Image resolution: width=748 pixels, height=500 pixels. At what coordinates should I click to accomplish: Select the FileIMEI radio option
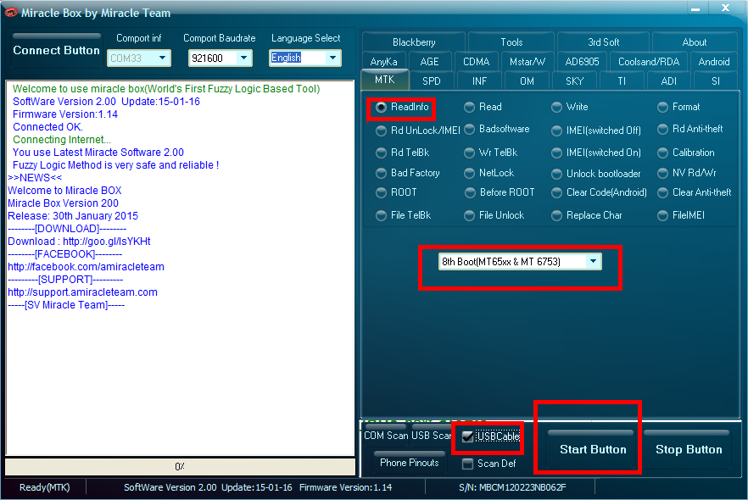point(681,215)
